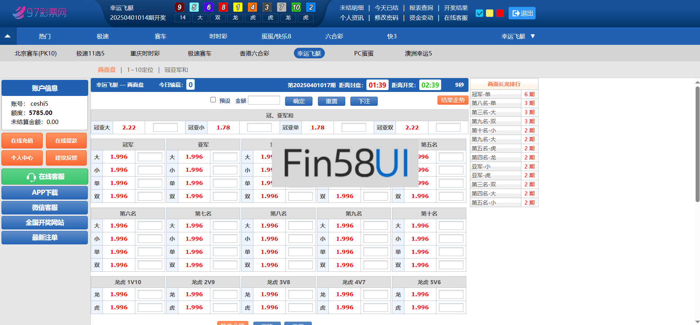Viewport: 700px width, 325px height.
Task: Choose the red theme swatch
Action: pos(500,13)
